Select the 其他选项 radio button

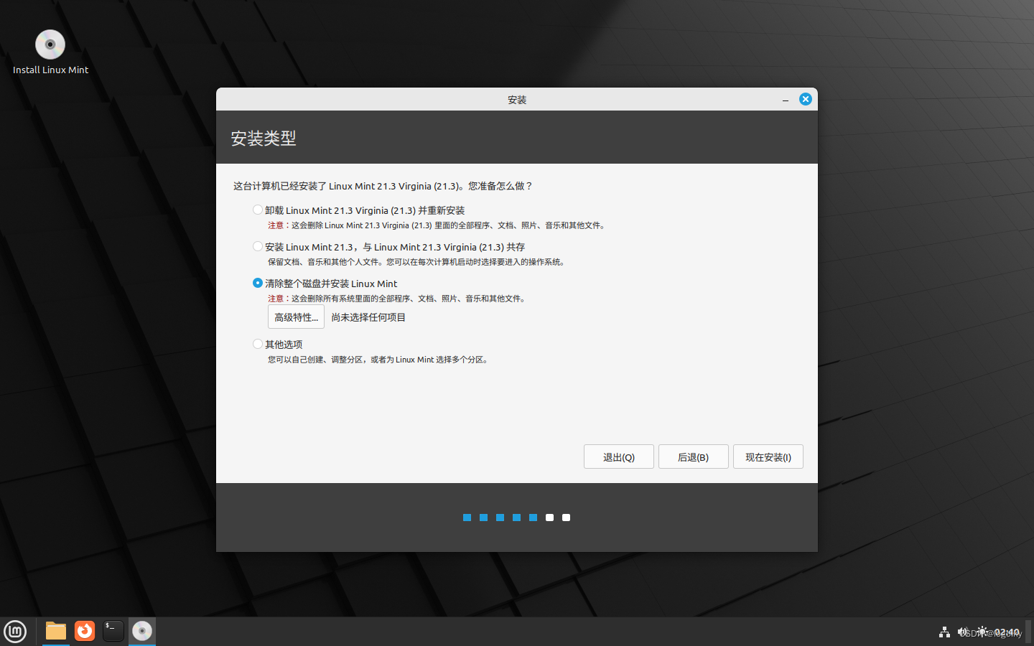pos(258,344)
